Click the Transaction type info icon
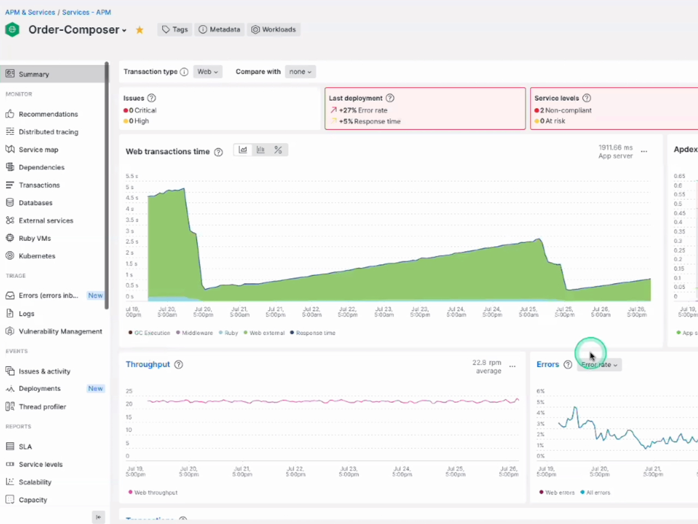 click(184, 72)
